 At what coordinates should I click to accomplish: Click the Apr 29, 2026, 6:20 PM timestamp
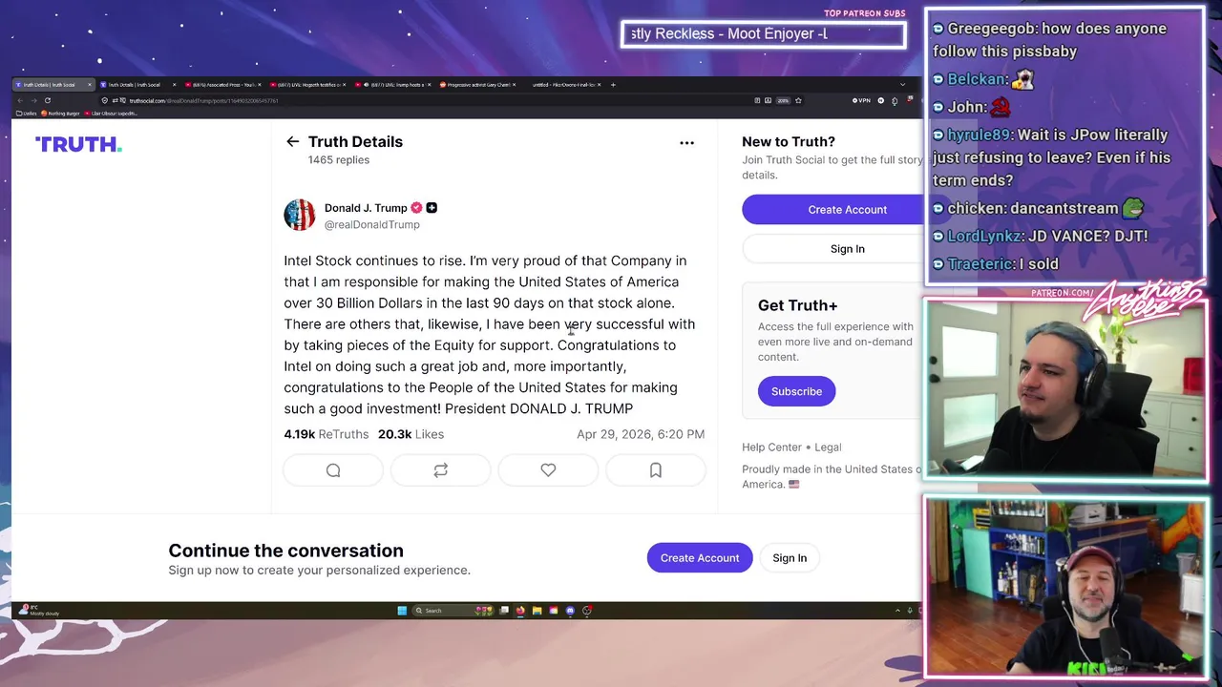(x=641, y=434)
